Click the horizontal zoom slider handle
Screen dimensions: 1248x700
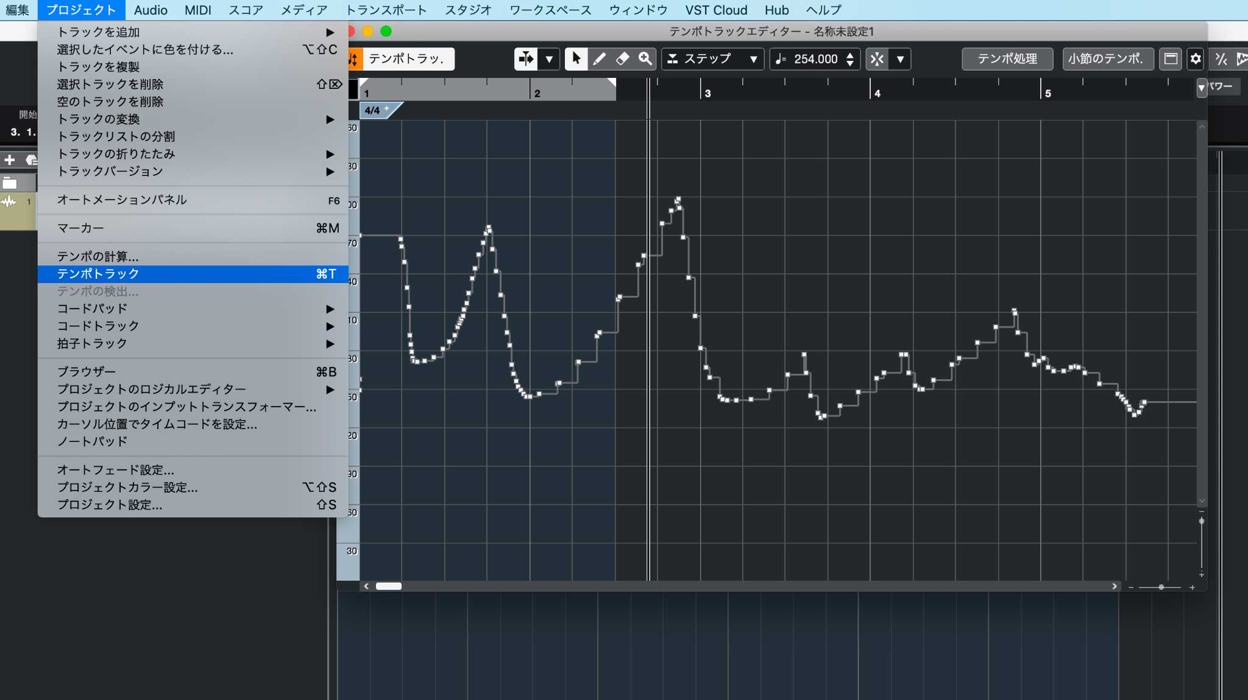[1161, 587]
